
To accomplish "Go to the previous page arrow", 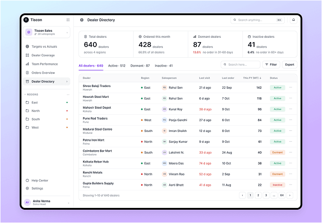I will [x=242, y=195].
